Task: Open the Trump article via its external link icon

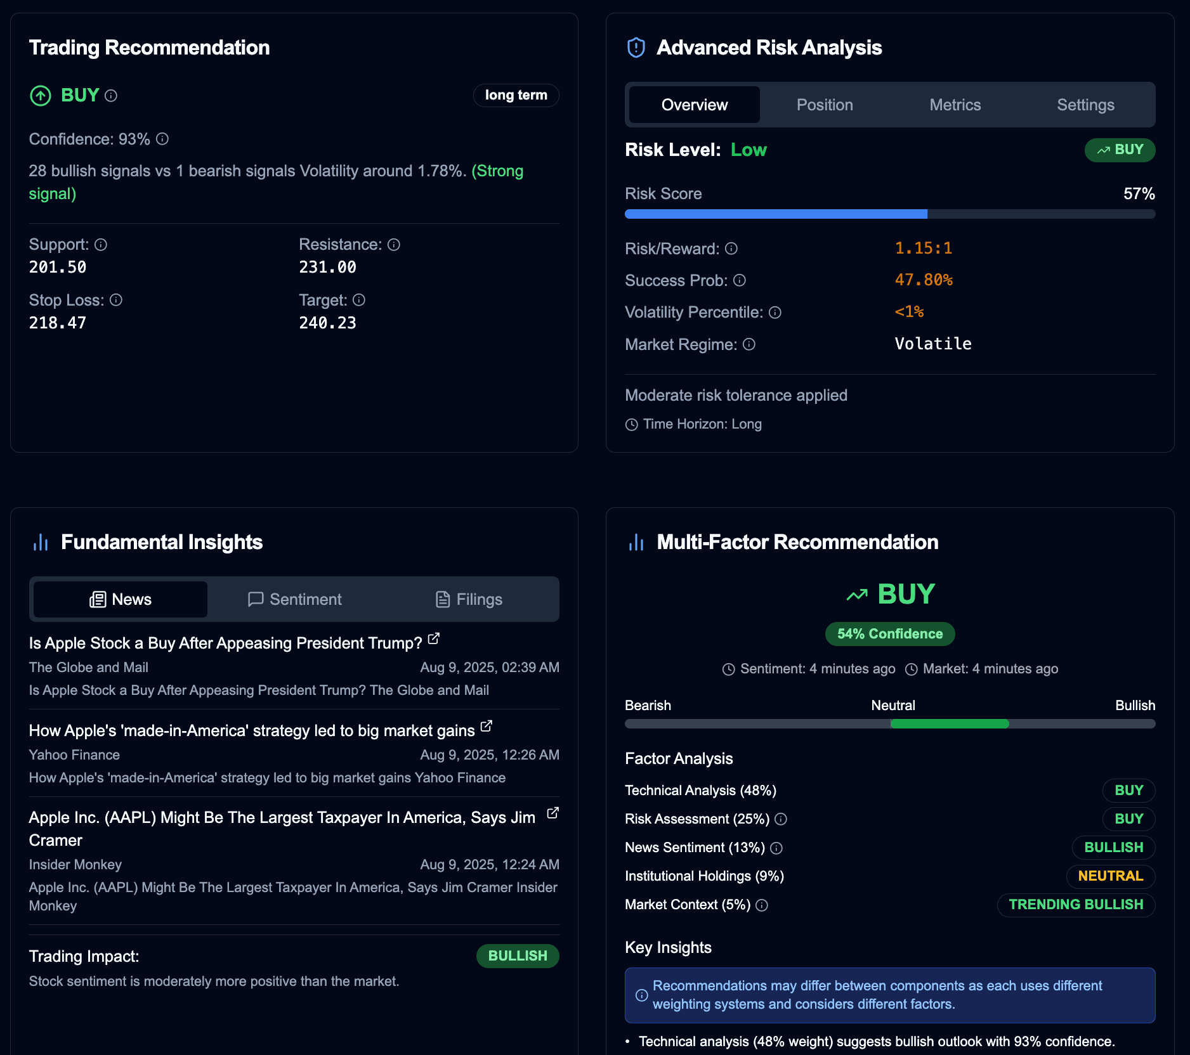Action: pyautogui.click(x=433, y=640)
